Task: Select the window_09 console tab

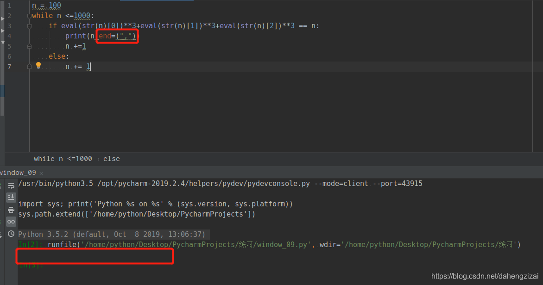Action: coord(18,173)
